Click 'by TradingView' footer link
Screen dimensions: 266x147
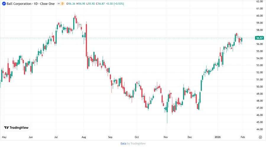pyautogui.click(x=136, y=143)
